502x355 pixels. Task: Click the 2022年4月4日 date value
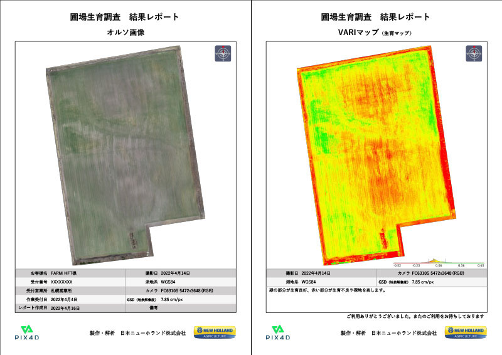64,300
